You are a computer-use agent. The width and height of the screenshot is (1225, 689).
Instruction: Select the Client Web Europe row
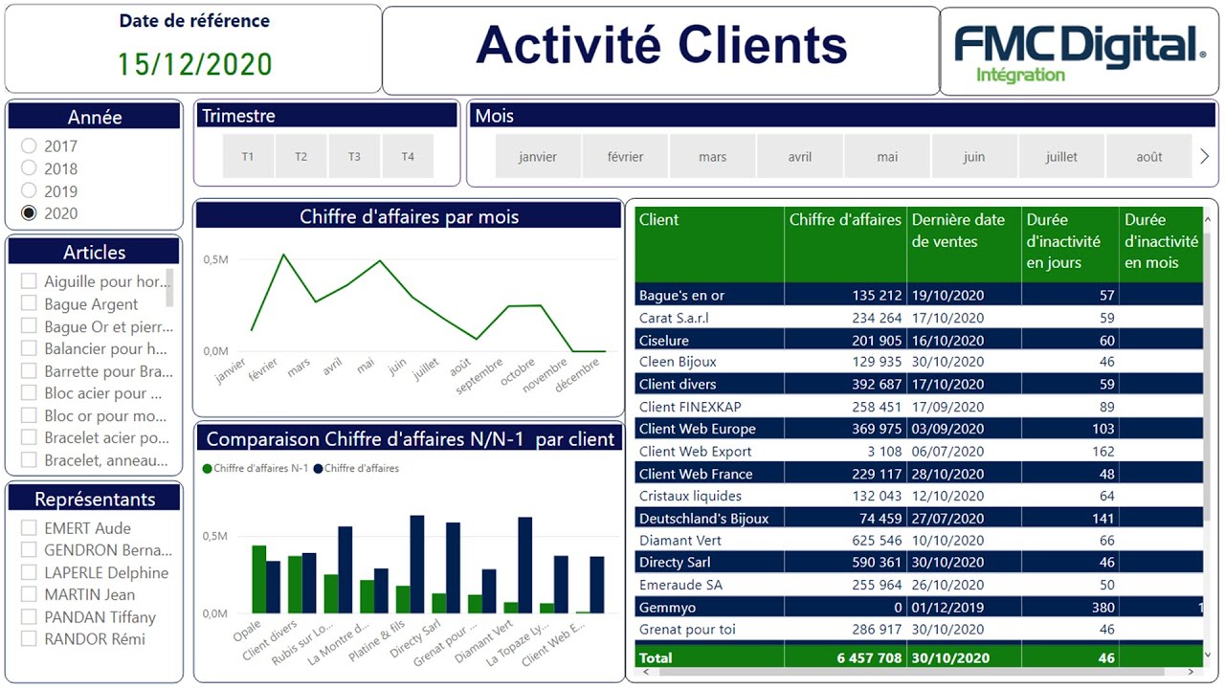click(x=919, y=429)
